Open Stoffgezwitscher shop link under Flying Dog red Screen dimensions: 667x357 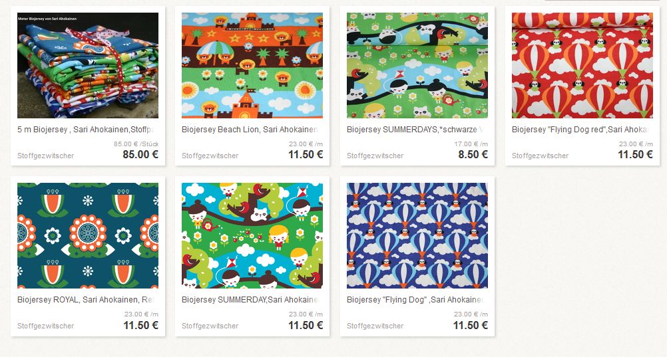click(541, 156)
